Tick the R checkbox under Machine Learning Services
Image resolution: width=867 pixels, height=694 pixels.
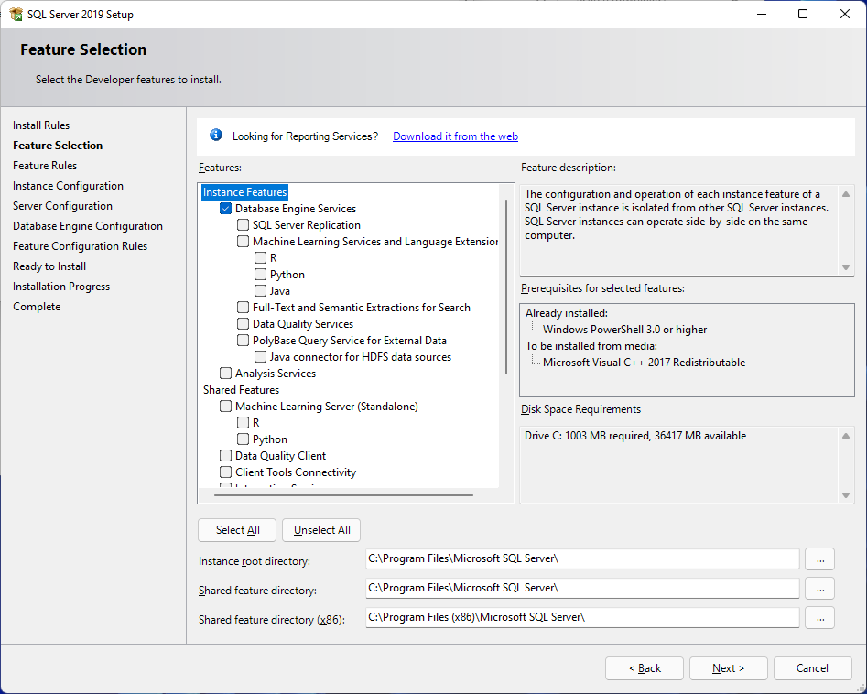[260, 257]
